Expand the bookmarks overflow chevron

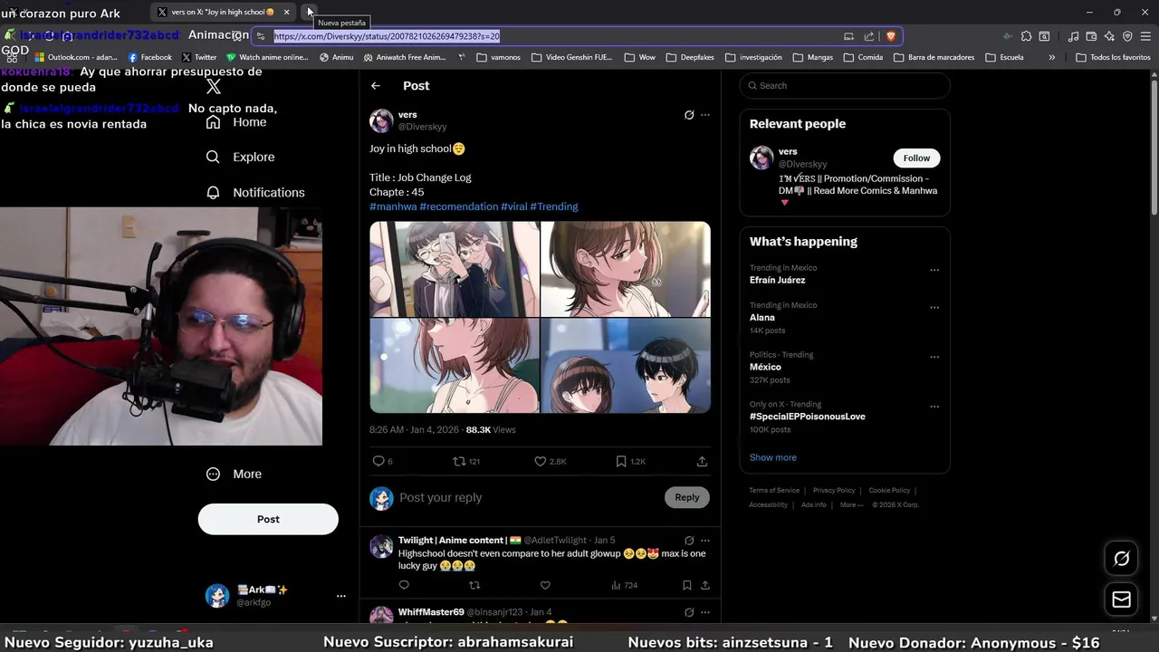pos(1051,57)
